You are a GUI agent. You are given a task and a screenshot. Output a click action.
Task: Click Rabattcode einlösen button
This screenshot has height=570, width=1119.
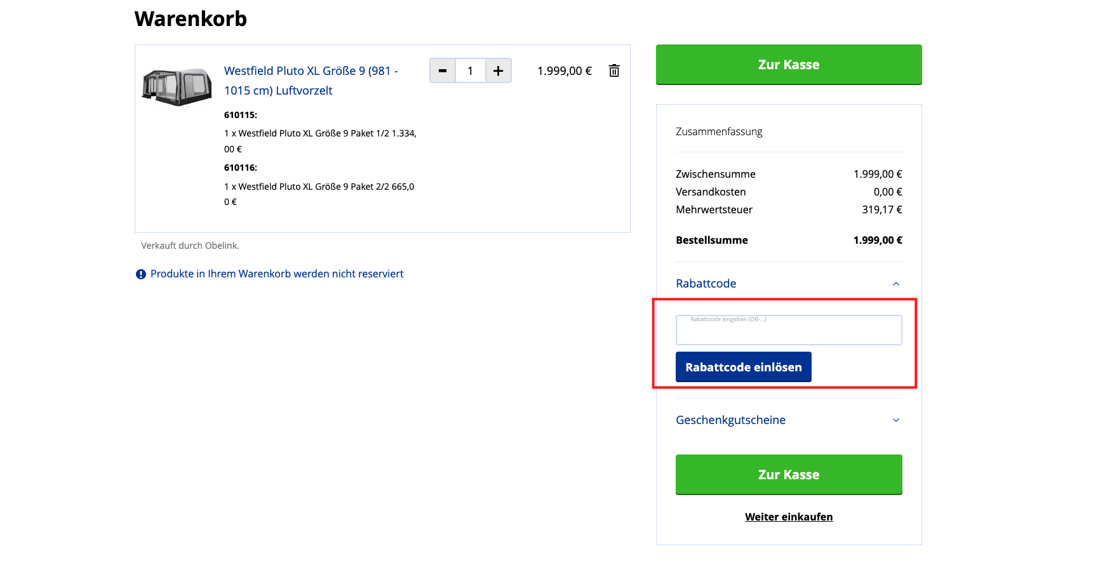tap(744, 367)
